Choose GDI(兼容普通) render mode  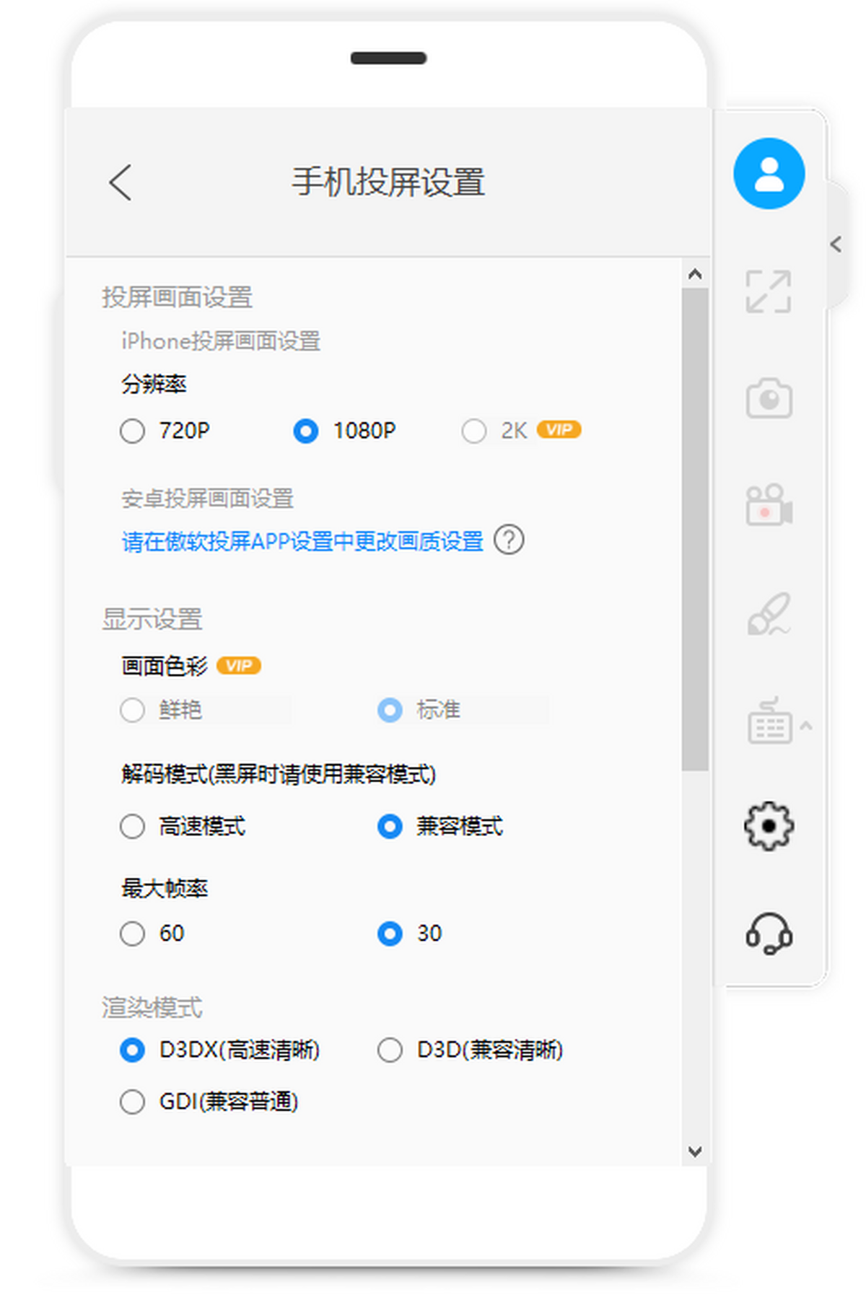pyautogui.click(x=133, y=1102)
